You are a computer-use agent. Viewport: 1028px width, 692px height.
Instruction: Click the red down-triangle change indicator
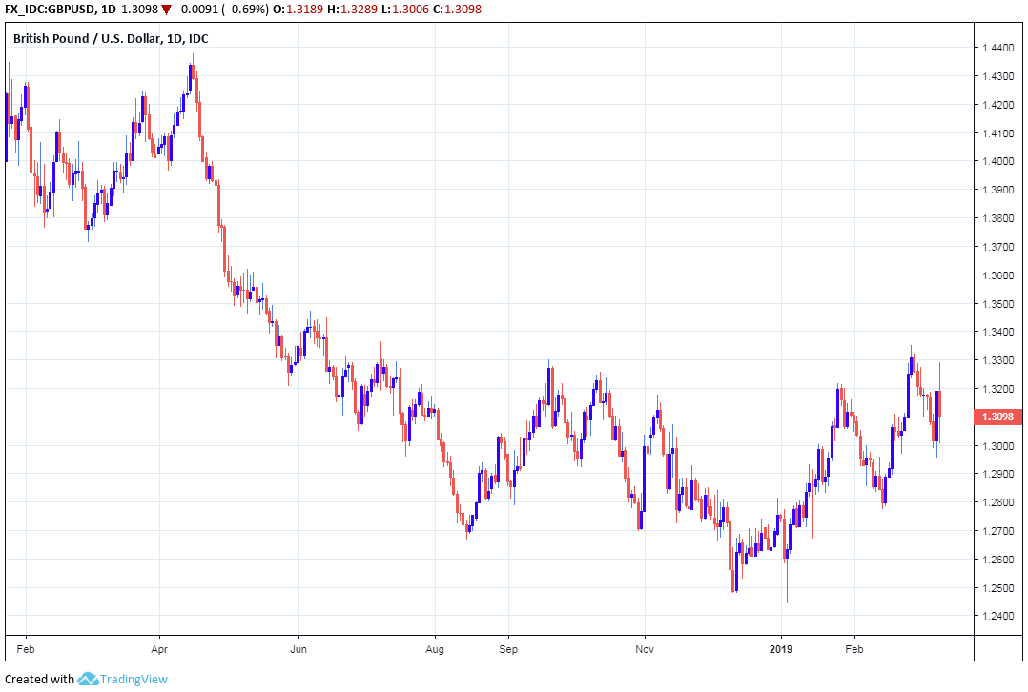(x=167, y=10)
